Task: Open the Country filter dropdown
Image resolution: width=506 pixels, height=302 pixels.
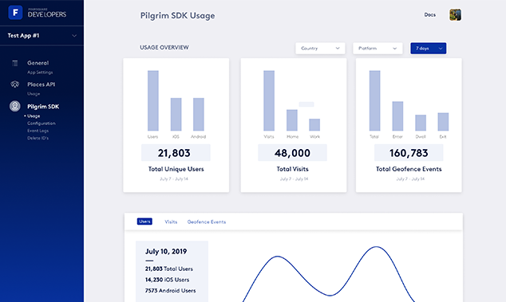Action: [320, 49]
